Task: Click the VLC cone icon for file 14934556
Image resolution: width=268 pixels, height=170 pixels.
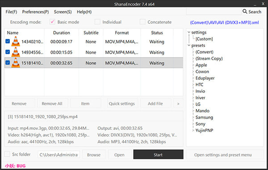Action: click(16, 52)
